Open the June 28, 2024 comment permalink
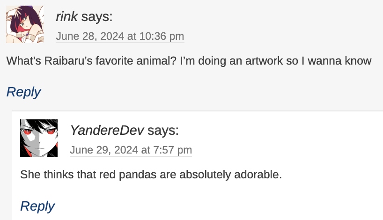Viewport: 383px width, 220px height. coord(120,37)
